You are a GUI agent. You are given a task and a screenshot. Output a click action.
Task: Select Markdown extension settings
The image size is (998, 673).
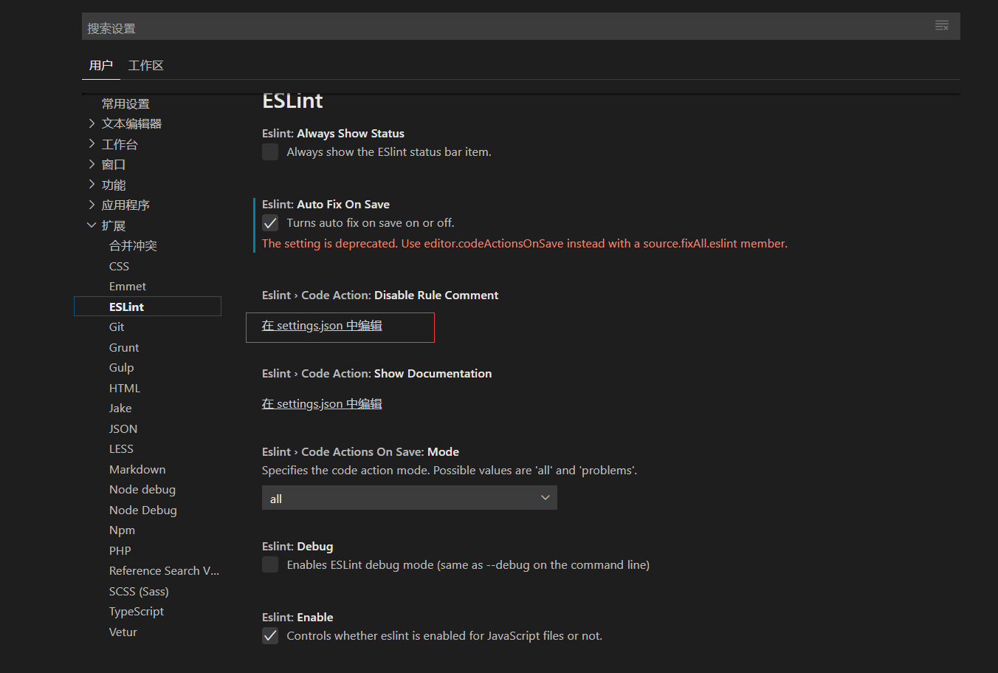coord(137,468)
